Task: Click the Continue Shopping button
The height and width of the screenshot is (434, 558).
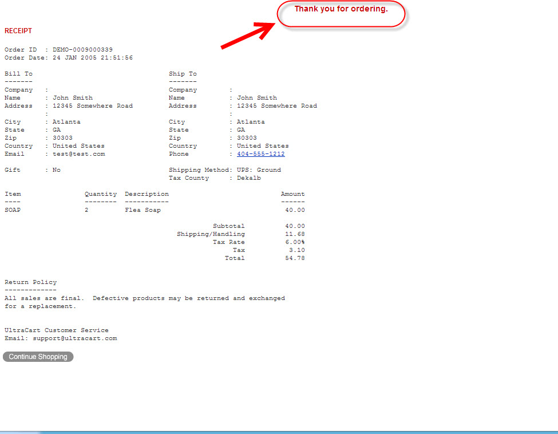Action: click(x=38, y=356)
